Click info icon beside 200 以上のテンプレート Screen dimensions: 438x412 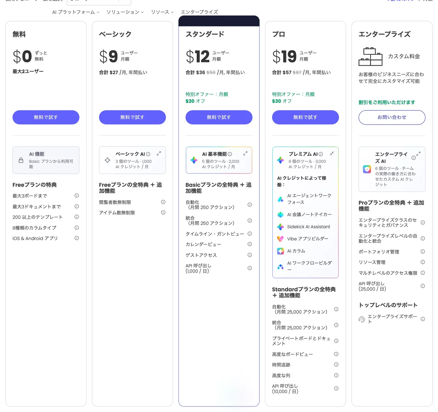[77, 217]
